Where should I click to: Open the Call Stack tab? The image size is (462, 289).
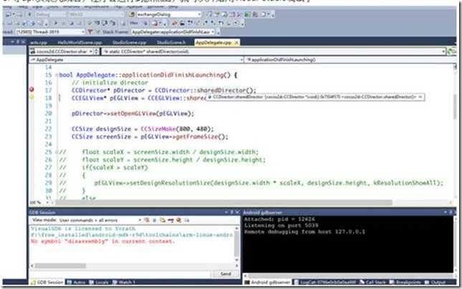point(373,283)
